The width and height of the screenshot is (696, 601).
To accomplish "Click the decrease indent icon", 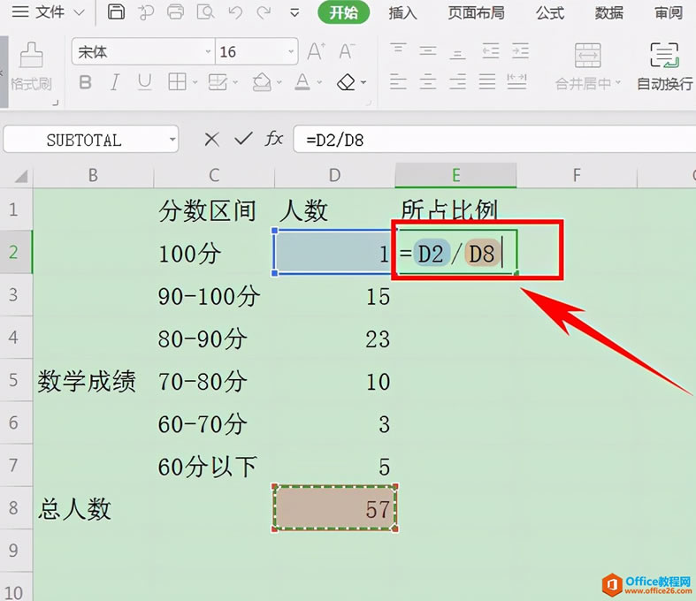I will pos(491,50).
